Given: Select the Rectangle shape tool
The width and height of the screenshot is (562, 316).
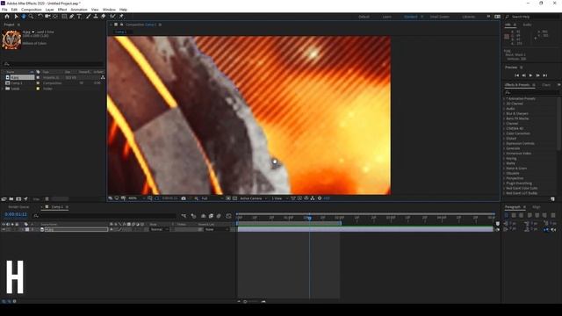Looking at the screenshot, I should (x=64, y=17).
